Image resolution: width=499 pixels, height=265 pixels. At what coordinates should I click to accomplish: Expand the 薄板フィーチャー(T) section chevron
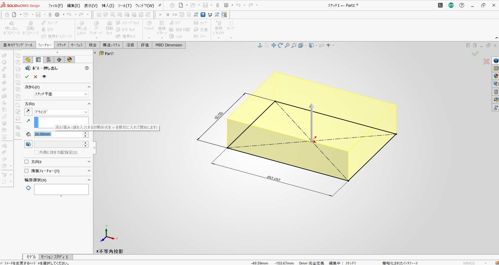[x=89, y=171]
